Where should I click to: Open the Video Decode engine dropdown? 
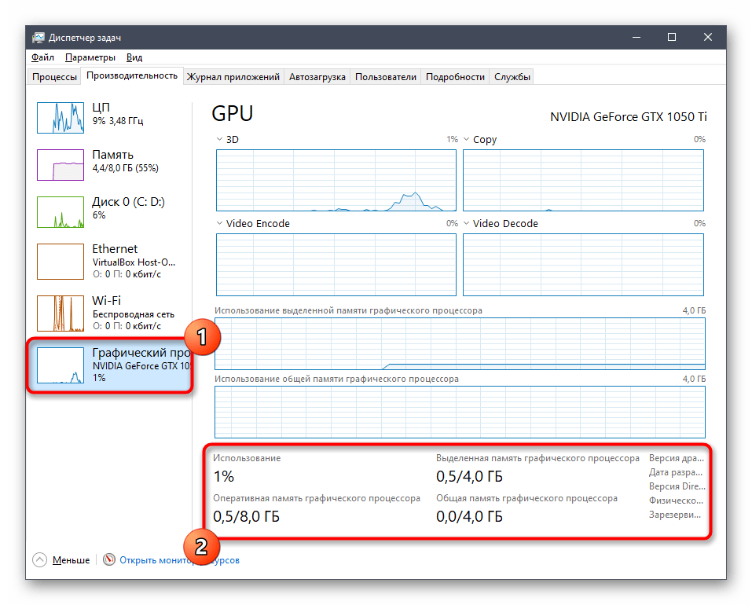tap(466, 224)
